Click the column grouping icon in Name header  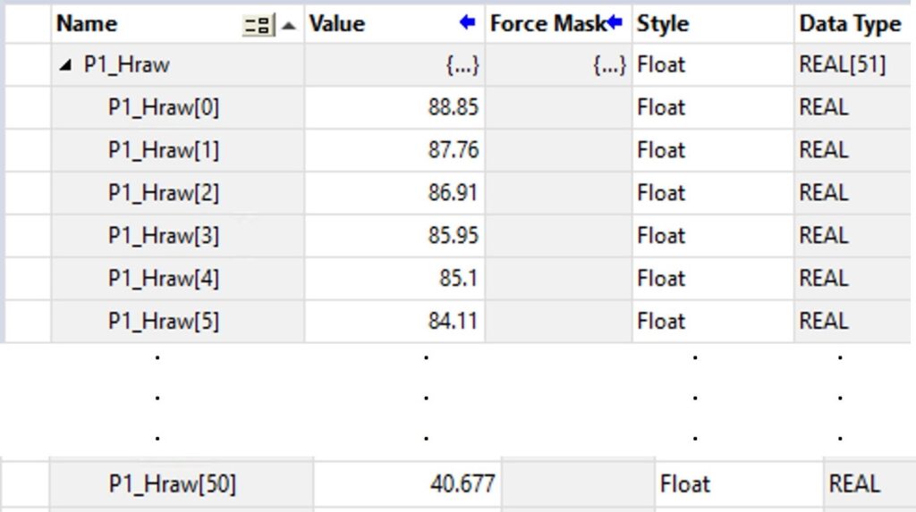[258, 25]
